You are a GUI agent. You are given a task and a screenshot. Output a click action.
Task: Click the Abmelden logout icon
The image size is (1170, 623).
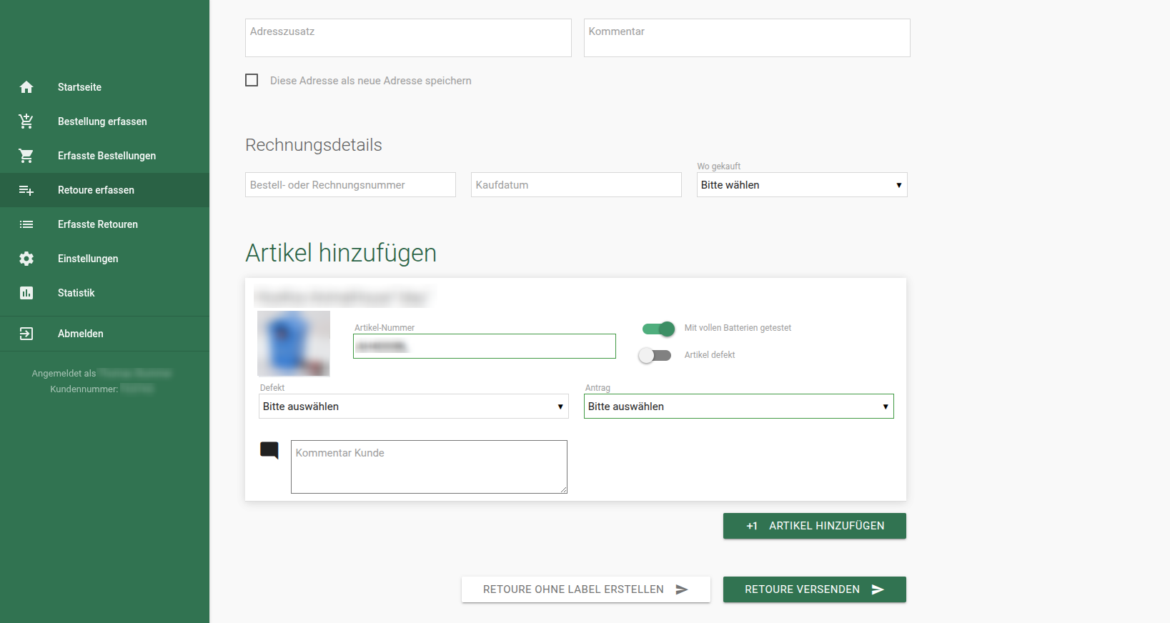click(26, 334)
